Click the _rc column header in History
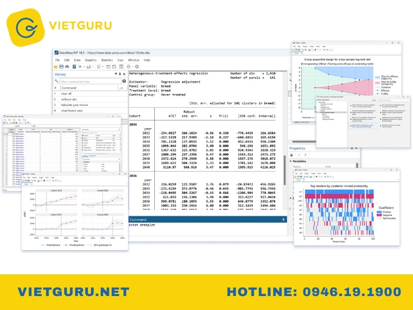The image size is (413, 310). (122, 88)
